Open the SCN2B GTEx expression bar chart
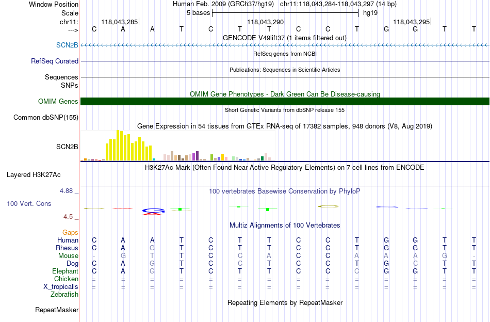This screenshot has width=490, height=322. pos(177,146)
